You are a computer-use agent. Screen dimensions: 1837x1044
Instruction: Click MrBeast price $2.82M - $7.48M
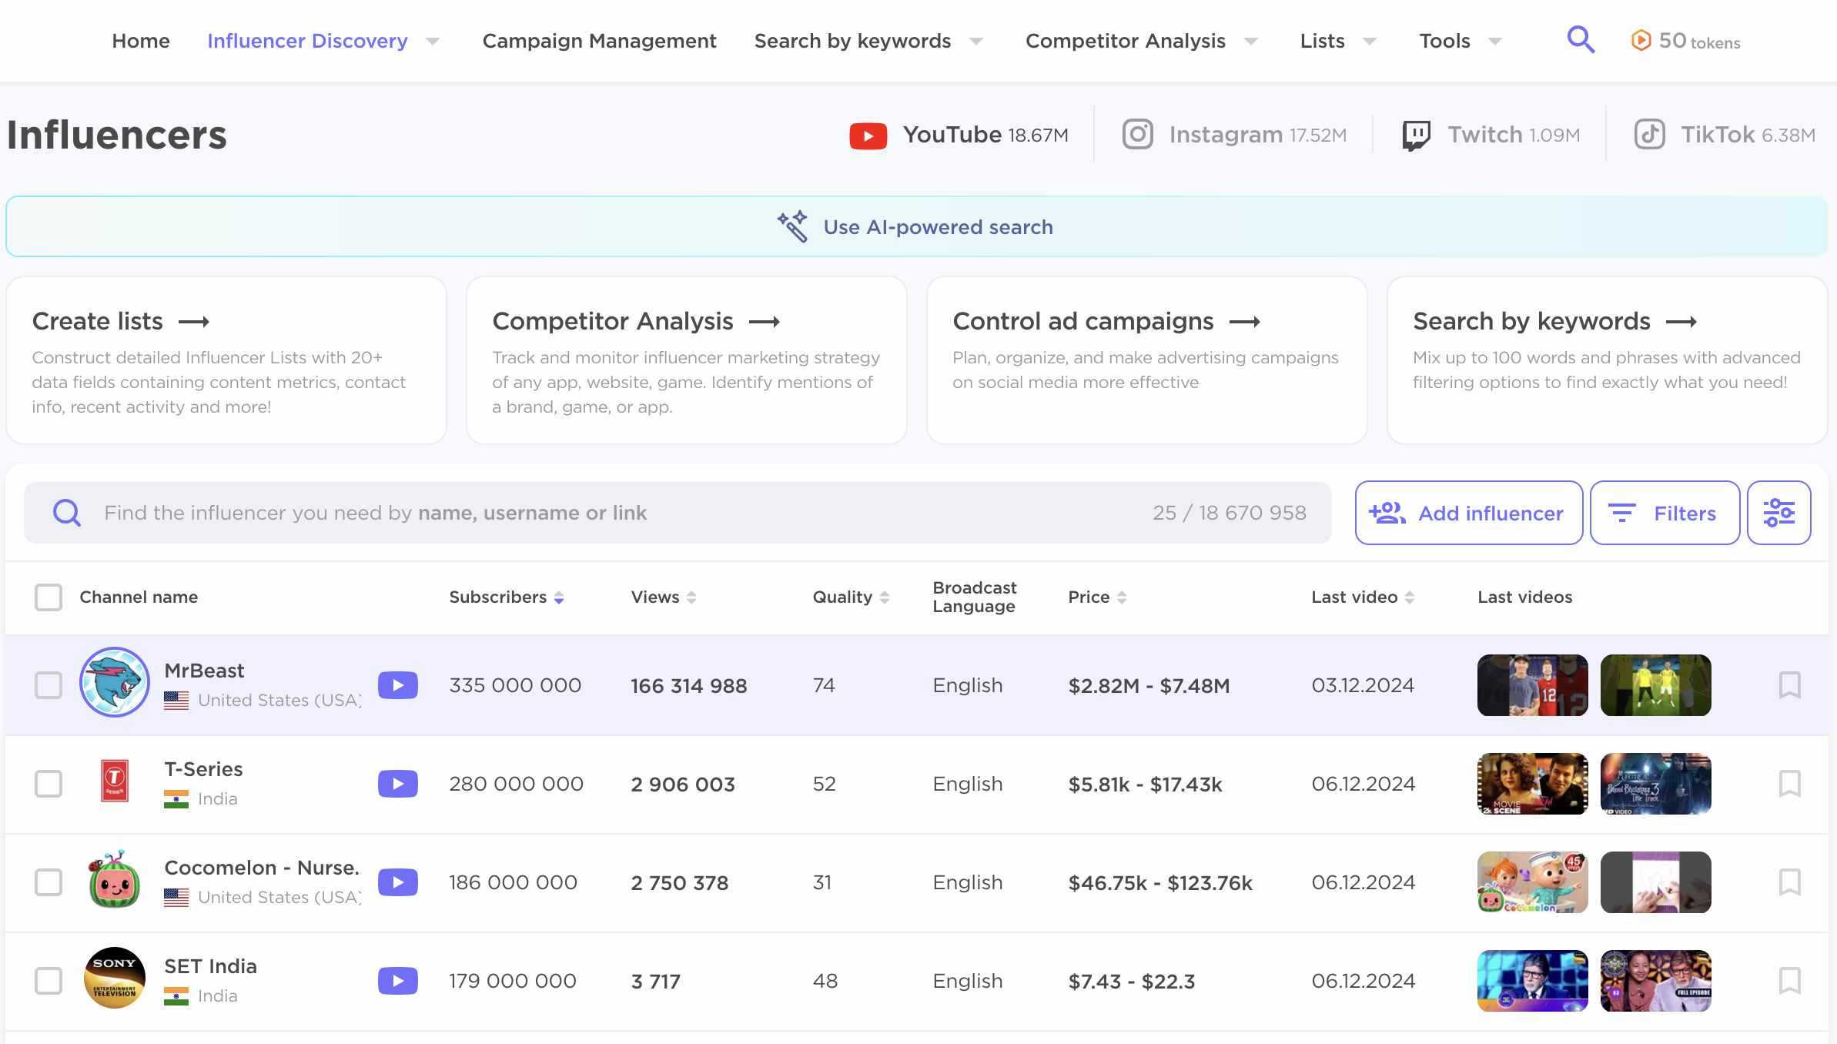click(x=1149, y=686)
